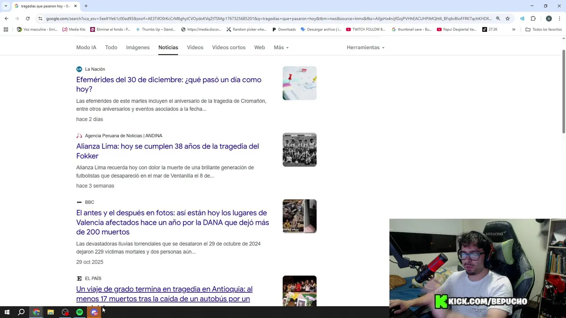Open OBS Studio from the taskbar
The height and width of the screenshot is (318, 566).
[x=65, y=312]
